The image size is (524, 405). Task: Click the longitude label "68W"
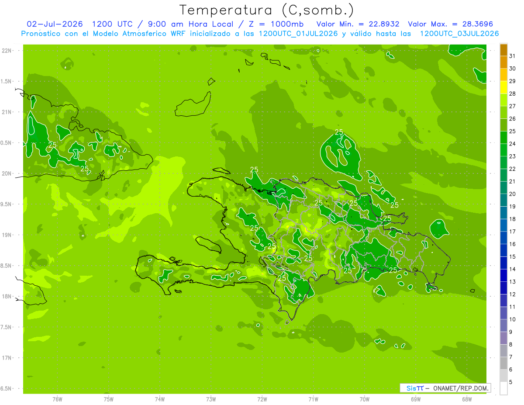click(467, 399)
